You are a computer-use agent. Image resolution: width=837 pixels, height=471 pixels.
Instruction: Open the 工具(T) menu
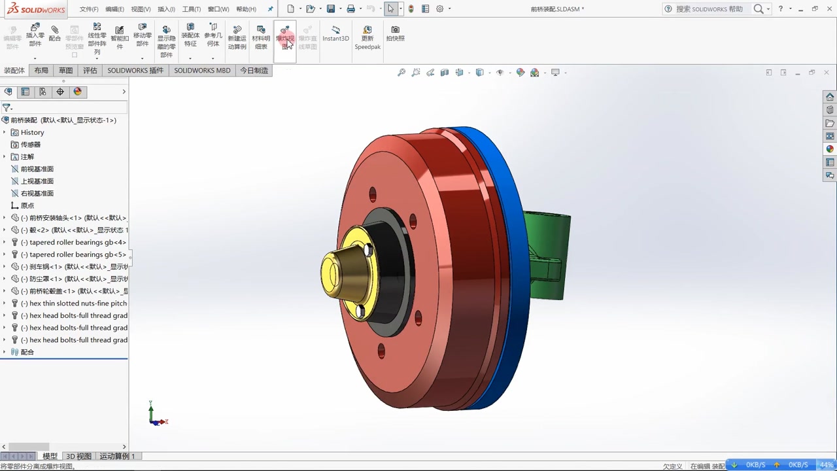(192, 9)
